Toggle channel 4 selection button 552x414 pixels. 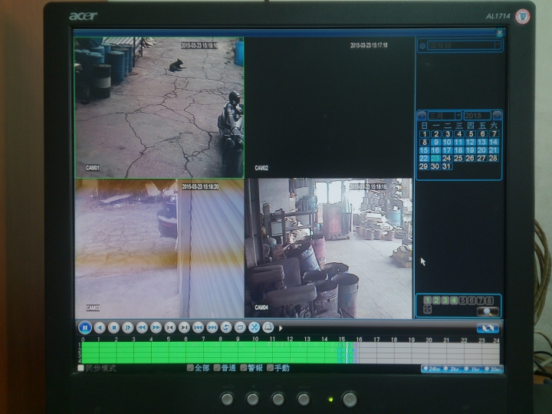click(454, 301)
